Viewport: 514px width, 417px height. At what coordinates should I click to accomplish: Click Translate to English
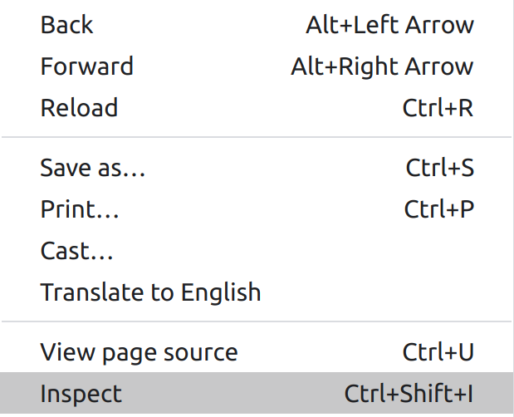pyautogui.click(x=150, y=292)
